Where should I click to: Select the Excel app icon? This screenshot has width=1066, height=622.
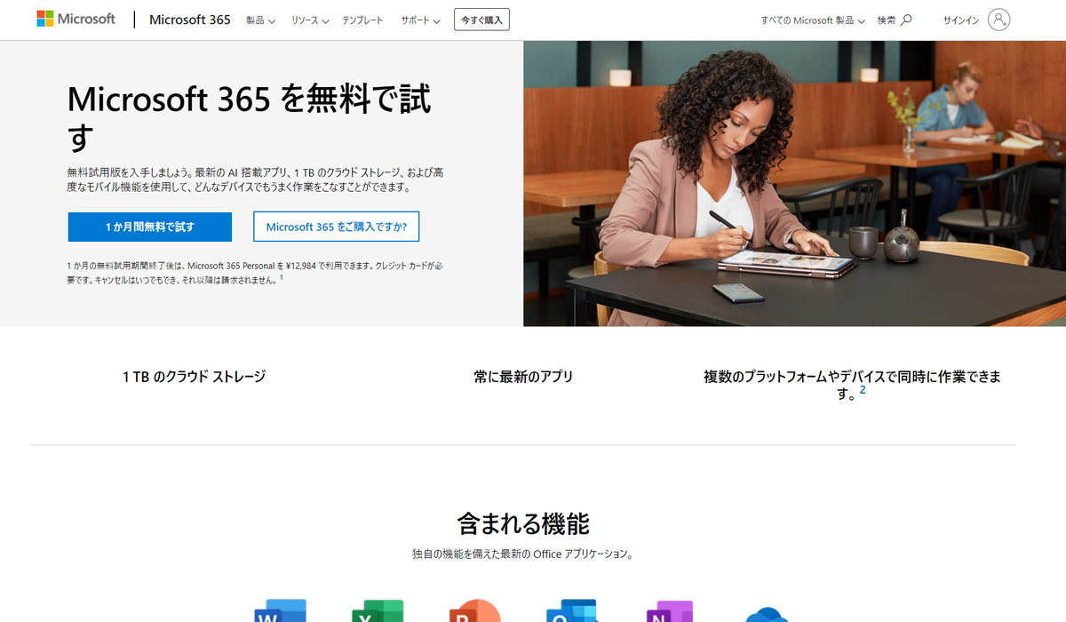coord(378,611)
